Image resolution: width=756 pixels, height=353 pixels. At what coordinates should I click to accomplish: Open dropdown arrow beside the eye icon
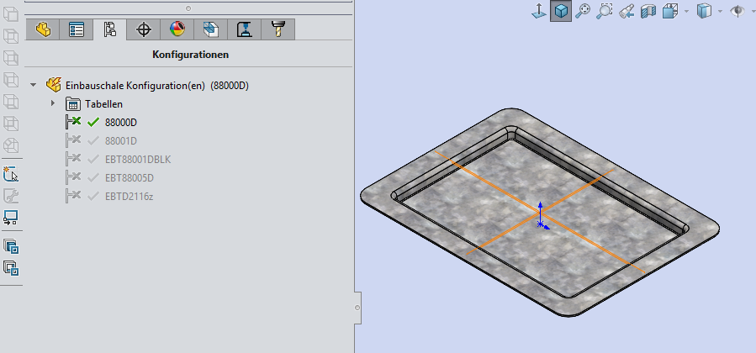click(753, 11)
